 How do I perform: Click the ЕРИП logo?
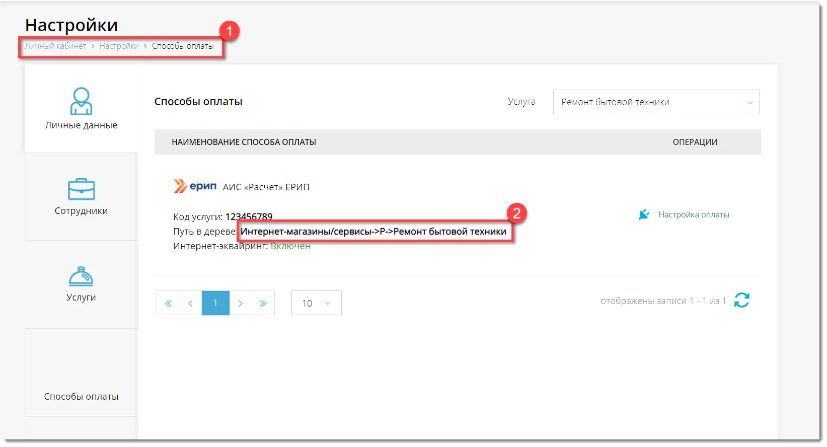pos(195,186)
